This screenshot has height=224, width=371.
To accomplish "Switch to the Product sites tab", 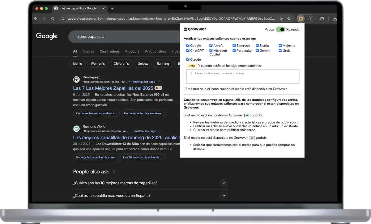I will tap(156, 51).
